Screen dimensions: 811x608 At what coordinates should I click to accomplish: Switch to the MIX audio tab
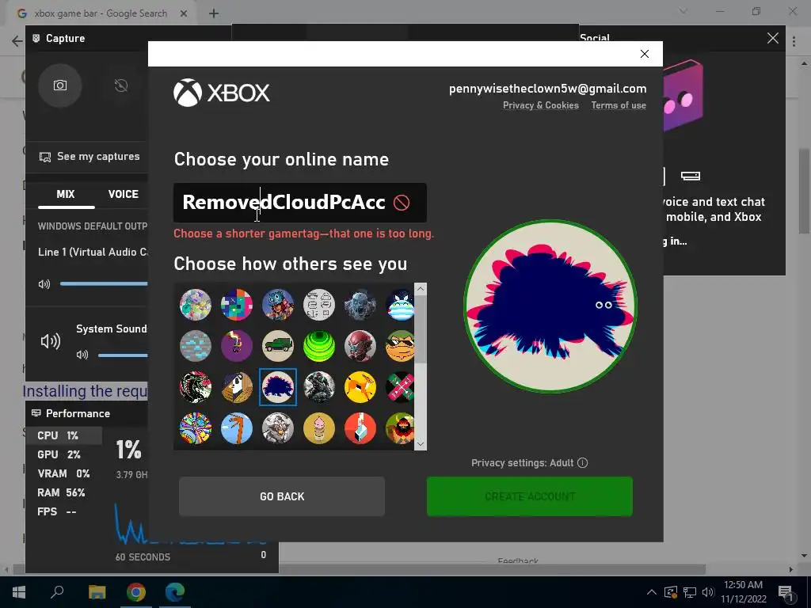66,195
